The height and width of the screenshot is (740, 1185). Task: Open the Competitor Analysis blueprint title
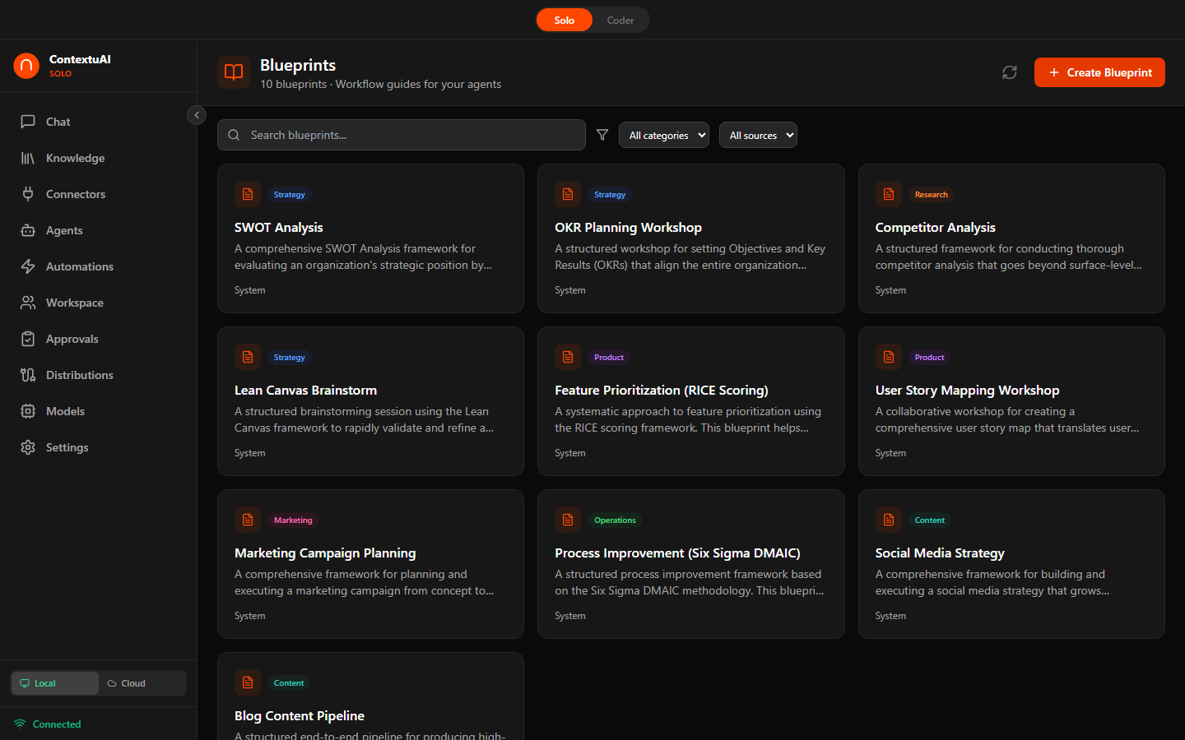pos(936,228)
